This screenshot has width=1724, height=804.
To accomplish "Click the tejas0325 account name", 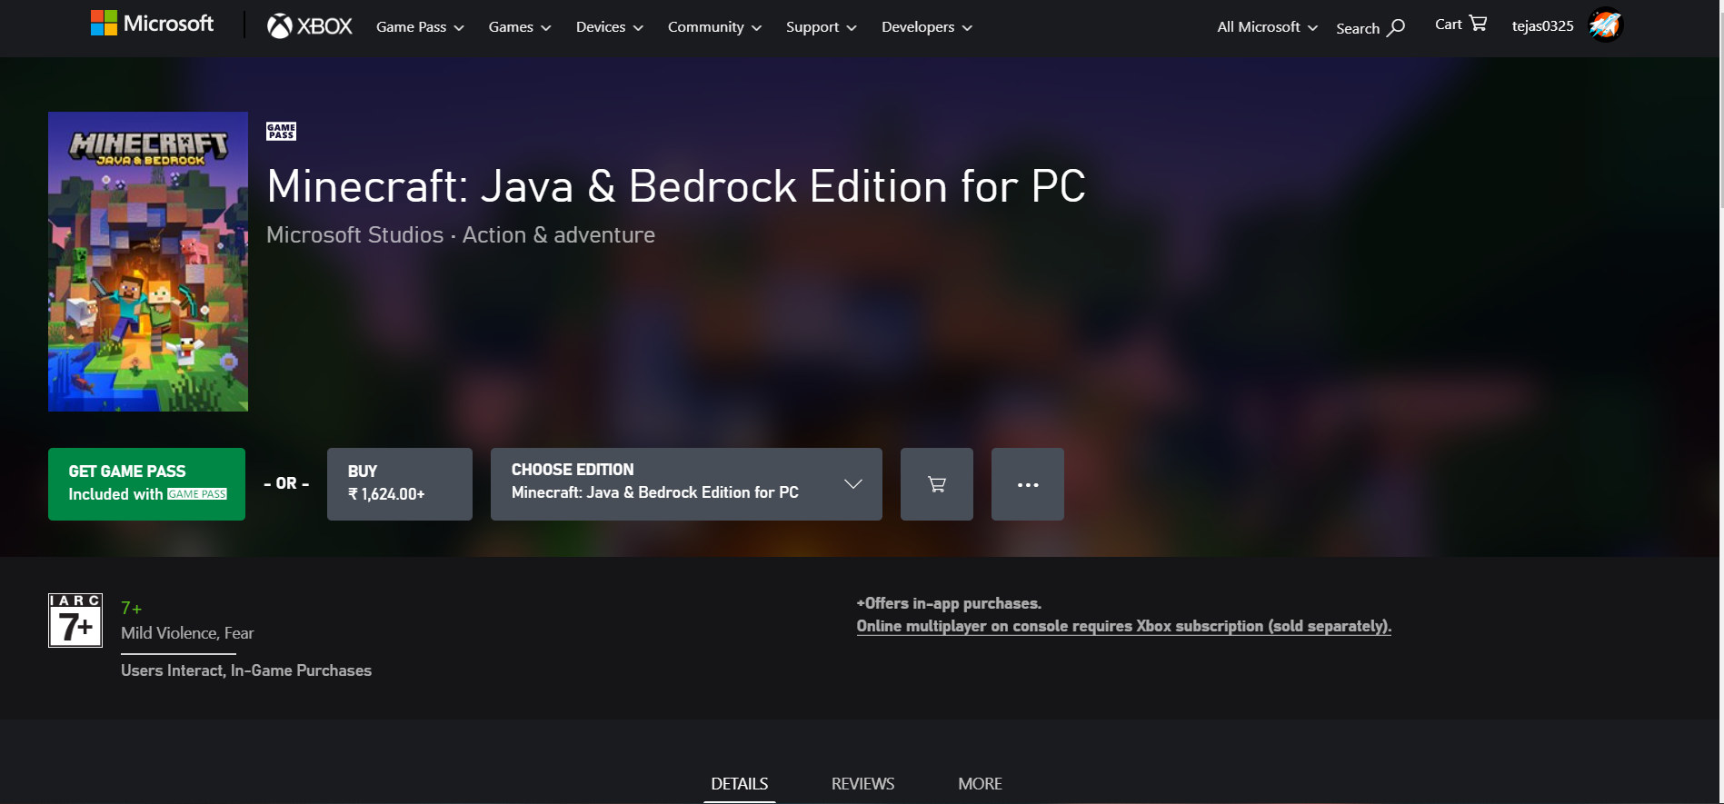I will pos(1542,25).
